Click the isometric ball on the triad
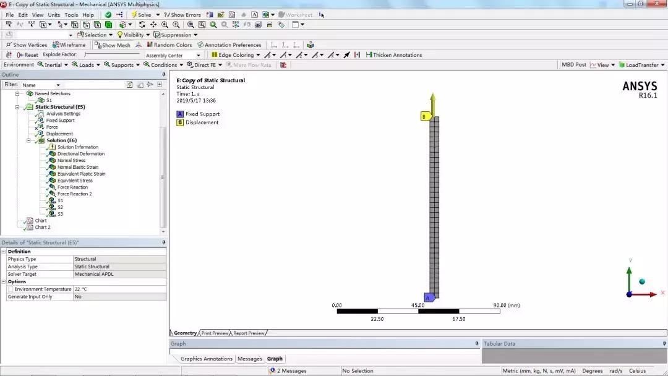Screen dimensions: 668x376 click(642, 281)
